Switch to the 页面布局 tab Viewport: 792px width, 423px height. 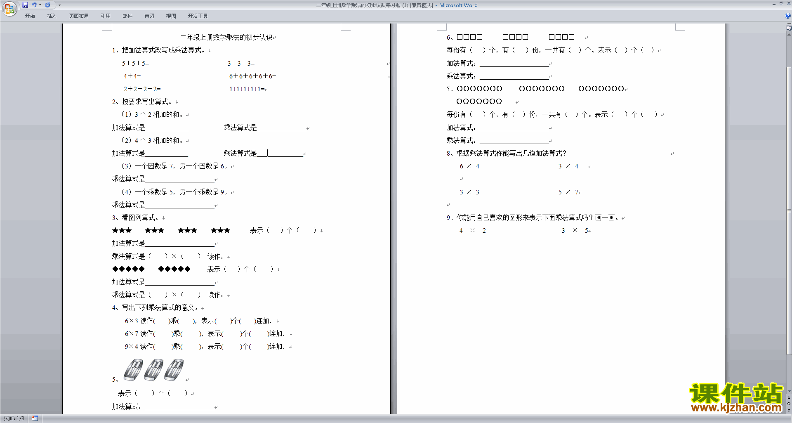[x=79, y=16]
